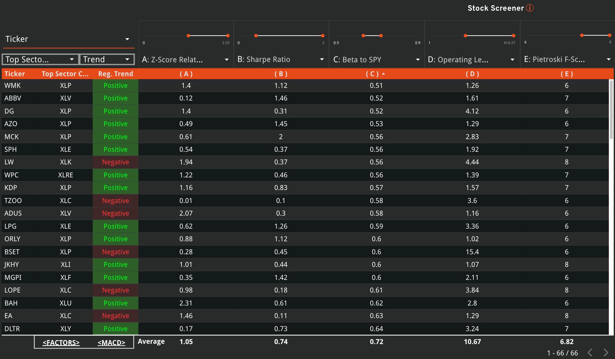Click the Pietroski F-Score slider right handle
This screenshot has height=359, width=615.
tap(610, 35)
